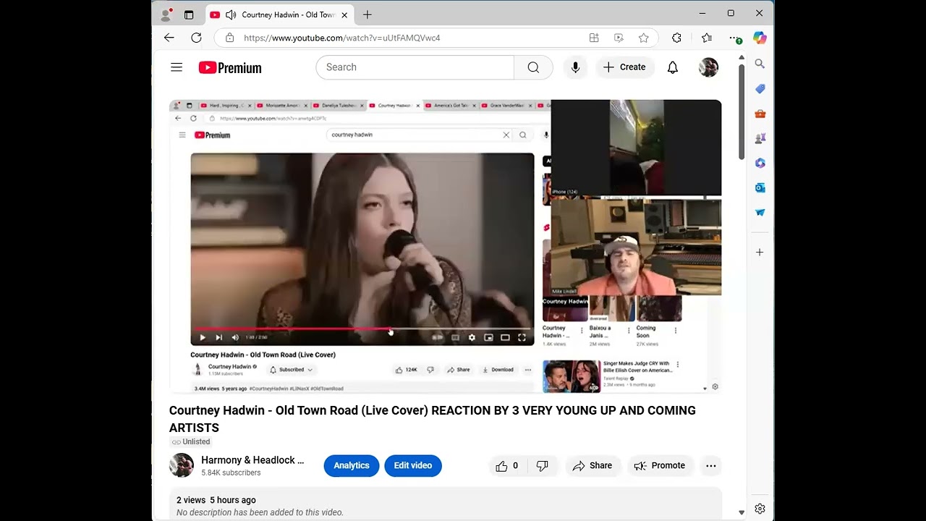Click the scrollbar down arrow
The image size is (926, 521).
(x=742, y=512)
